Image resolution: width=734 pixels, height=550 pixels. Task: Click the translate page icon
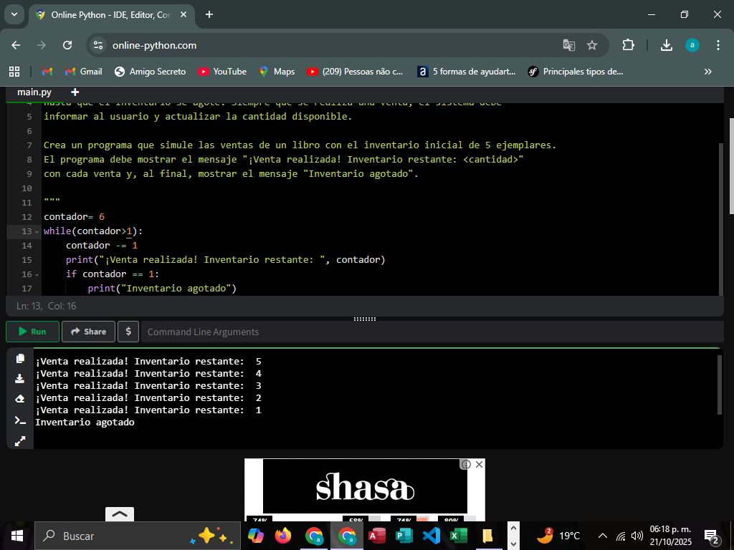(x=569, y=45)
